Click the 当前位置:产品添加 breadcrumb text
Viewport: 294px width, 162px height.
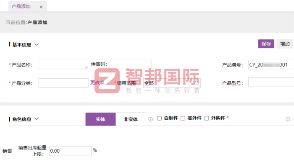click(x=26, y=23)
